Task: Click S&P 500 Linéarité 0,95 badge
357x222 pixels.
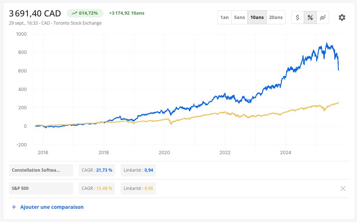Action: click(x=139, y=188)
